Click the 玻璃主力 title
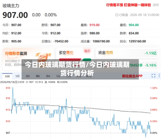The height and width of the screenshot is (139, 161). click(x=11, y=6)
